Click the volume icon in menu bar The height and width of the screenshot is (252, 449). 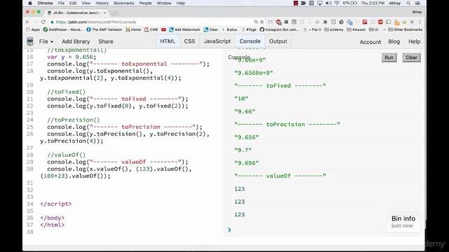pos(328,3)
